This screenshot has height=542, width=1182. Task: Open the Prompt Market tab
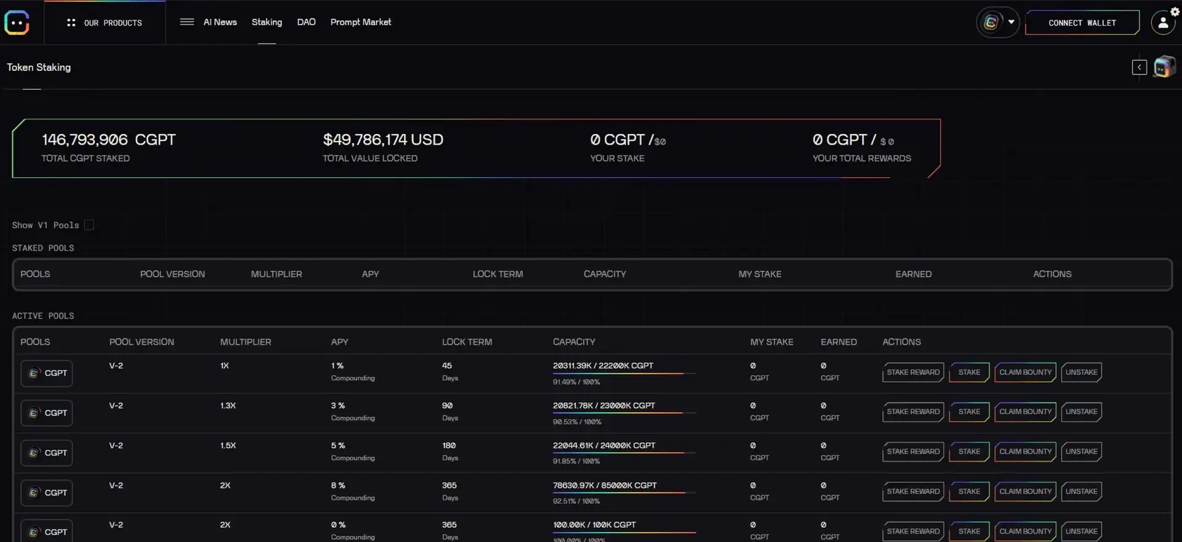pyautogui.click(x=360, y=22)
